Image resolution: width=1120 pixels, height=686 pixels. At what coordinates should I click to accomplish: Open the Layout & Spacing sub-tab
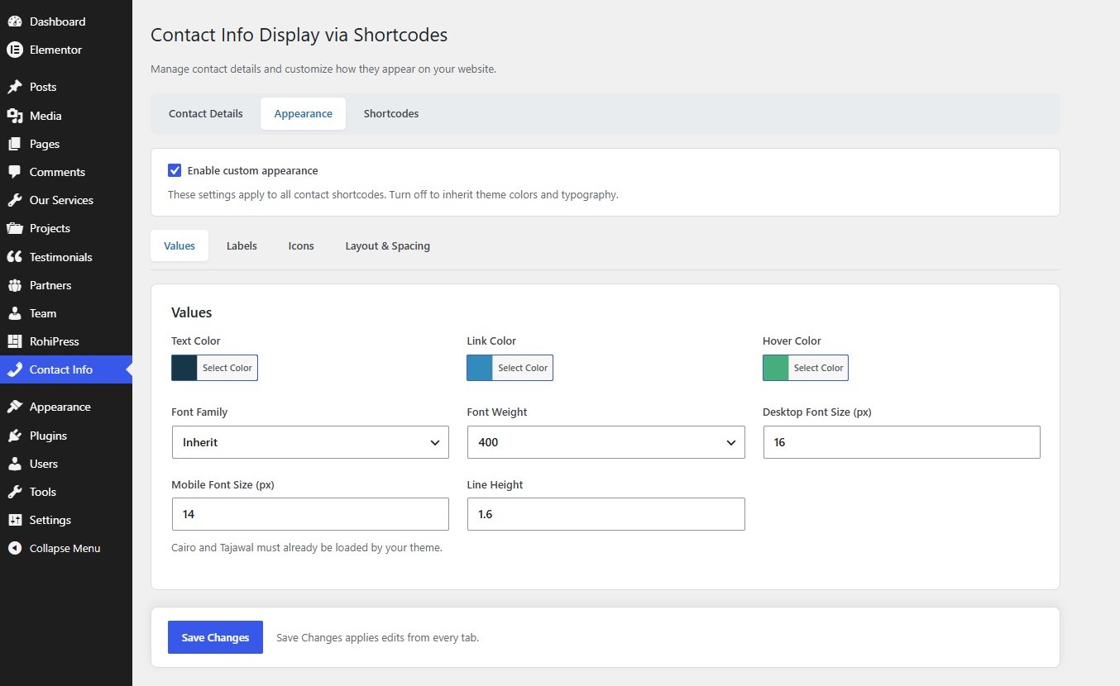coord(388,245)
